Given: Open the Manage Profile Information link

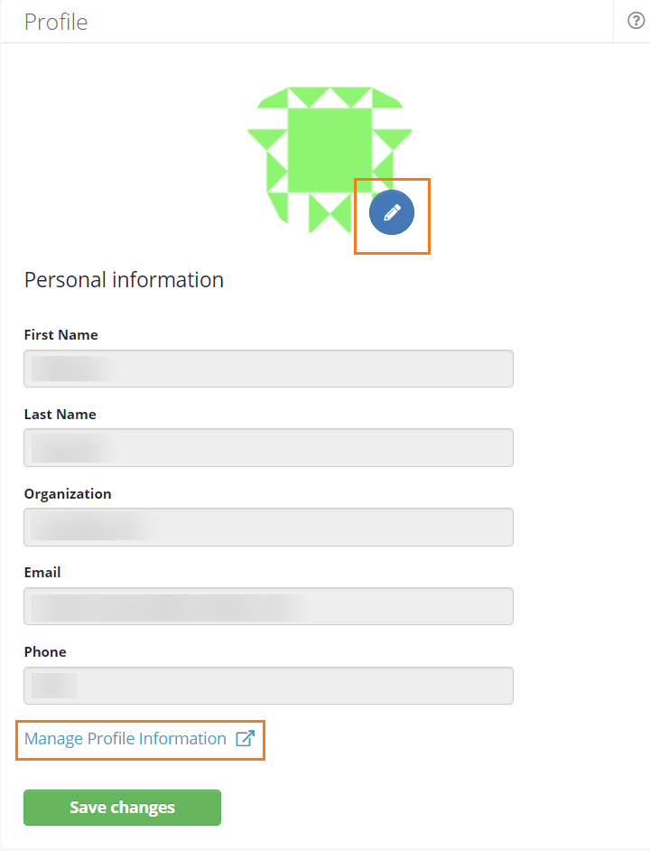Looking at the screenshot, I should pyautogui.click(x=125, y=738).
